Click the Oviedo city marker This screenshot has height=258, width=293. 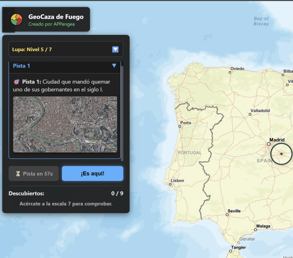point(230,72)
